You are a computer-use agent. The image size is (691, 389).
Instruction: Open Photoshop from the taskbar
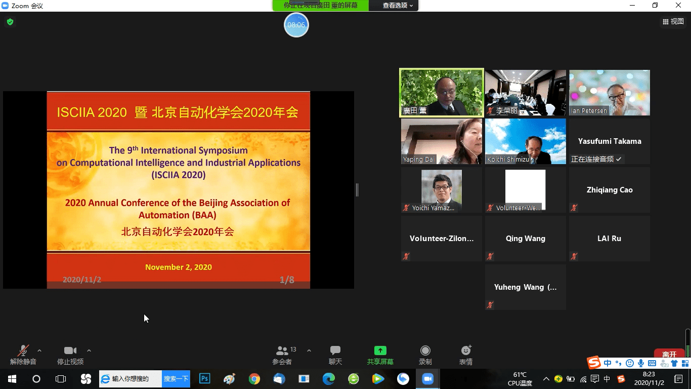tap(205, 379)
